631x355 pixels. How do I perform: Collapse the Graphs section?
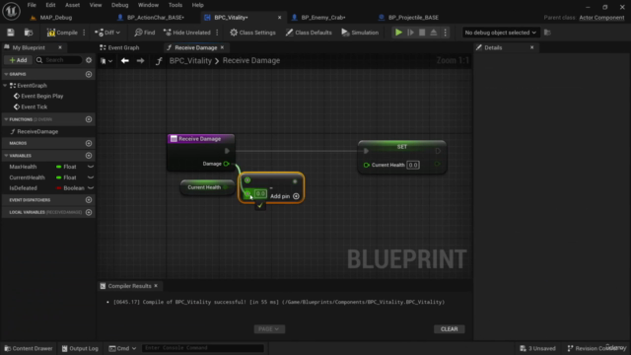tap(6, 74)
